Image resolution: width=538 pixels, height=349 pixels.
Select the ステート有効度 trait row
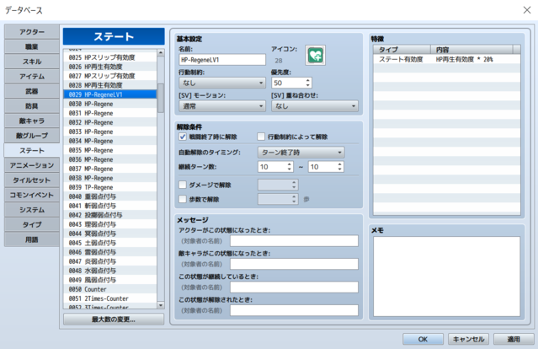(447, 59)
